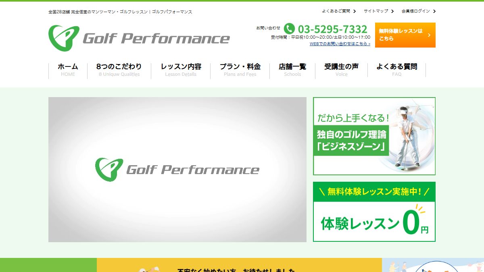Image resolution: width=484 pixels, height=272 pixels.
Task: Open 体験レッスン0円 banner
Action: click(374, 212)
